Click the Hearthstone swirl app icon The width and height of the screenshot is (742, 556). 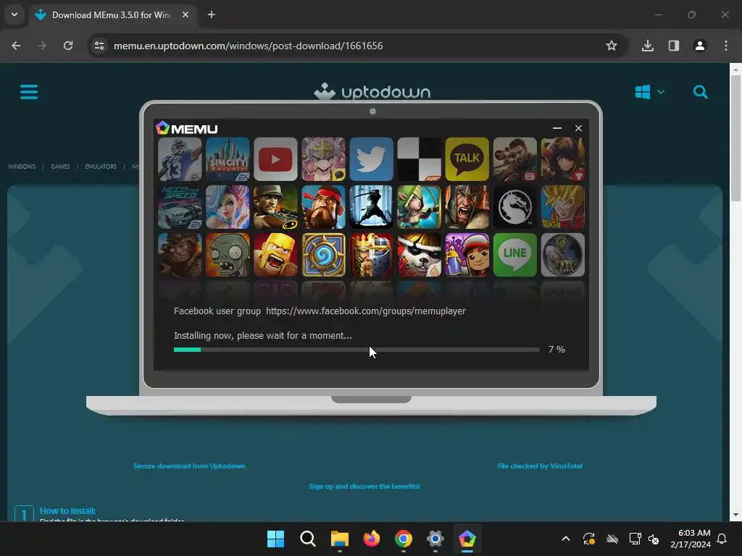pos(323,255)
